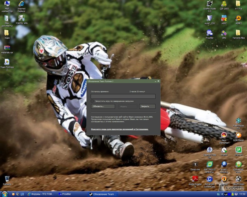Open the agreement changes link
Screen dimensions: 247x197
point(120,129)
